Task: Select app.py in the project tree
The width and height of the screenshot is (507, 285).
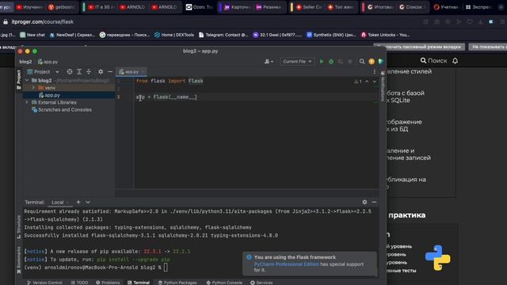Action: tap(52, 95)
